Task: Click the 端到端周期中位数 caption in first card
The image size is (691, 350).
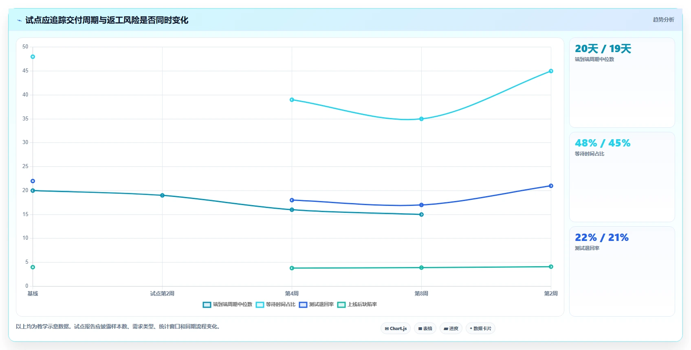Action: coord(594,59)
